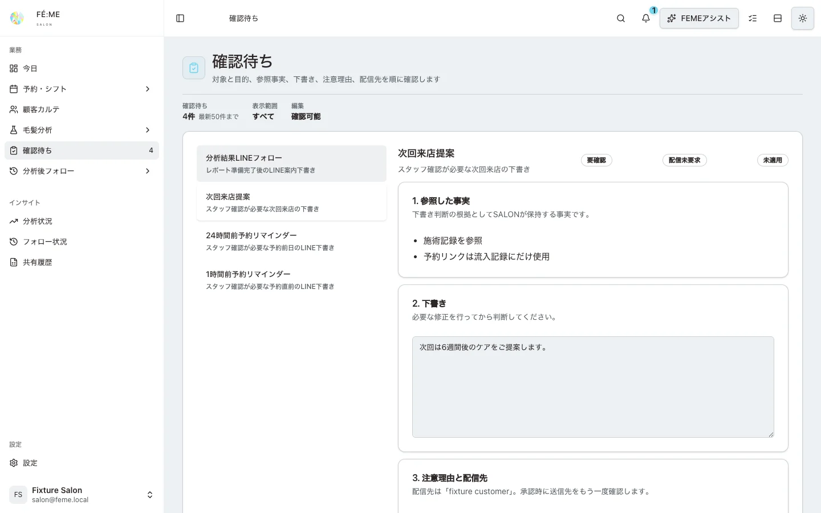Select 確認待ち sidebar item
The image size is (821, 513).
82,150
